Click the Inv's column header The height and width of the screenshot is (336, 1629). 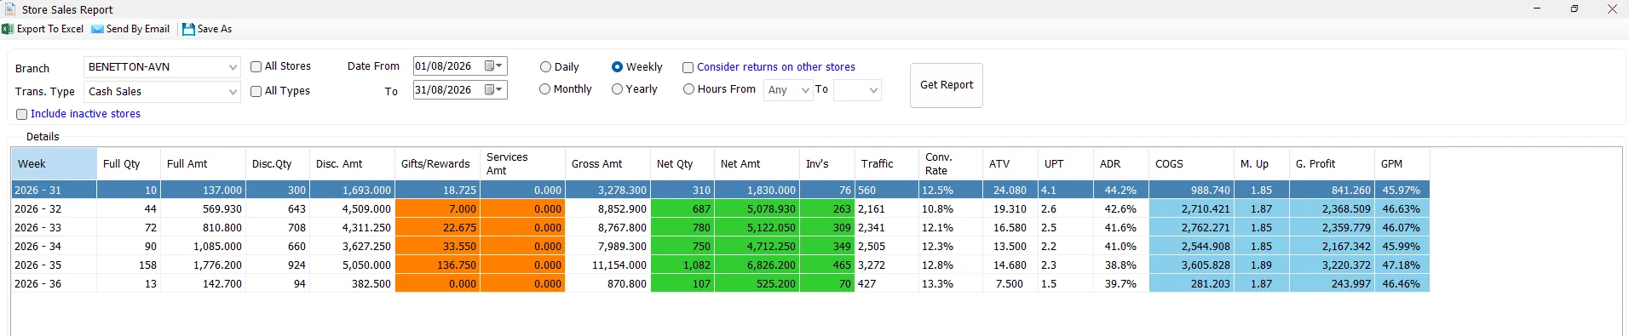(x=827, y=164)
